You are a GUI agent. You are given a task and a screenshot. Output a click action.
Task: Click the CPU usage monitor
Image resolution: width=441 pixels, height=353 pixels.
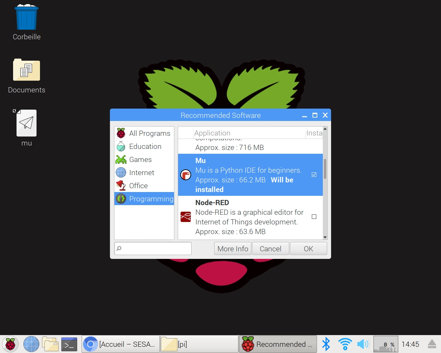point(386,344)
